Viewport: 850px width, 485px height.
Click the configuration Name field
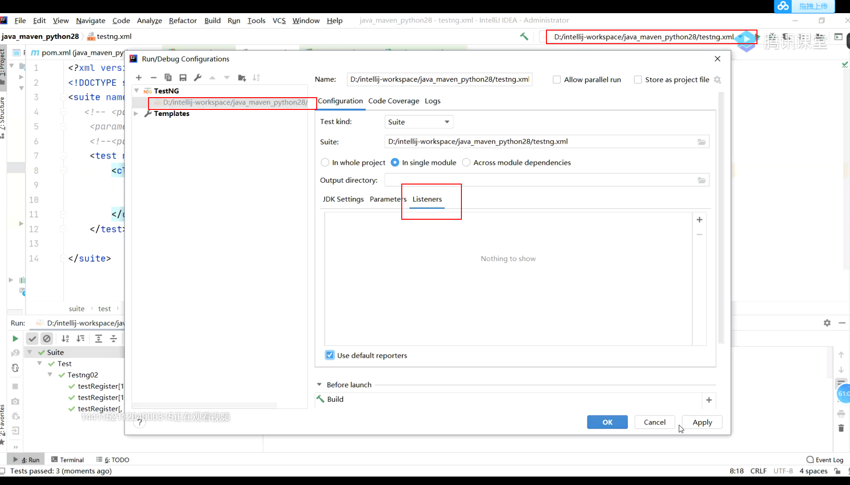pyautogui.click(x=439, y=79)
